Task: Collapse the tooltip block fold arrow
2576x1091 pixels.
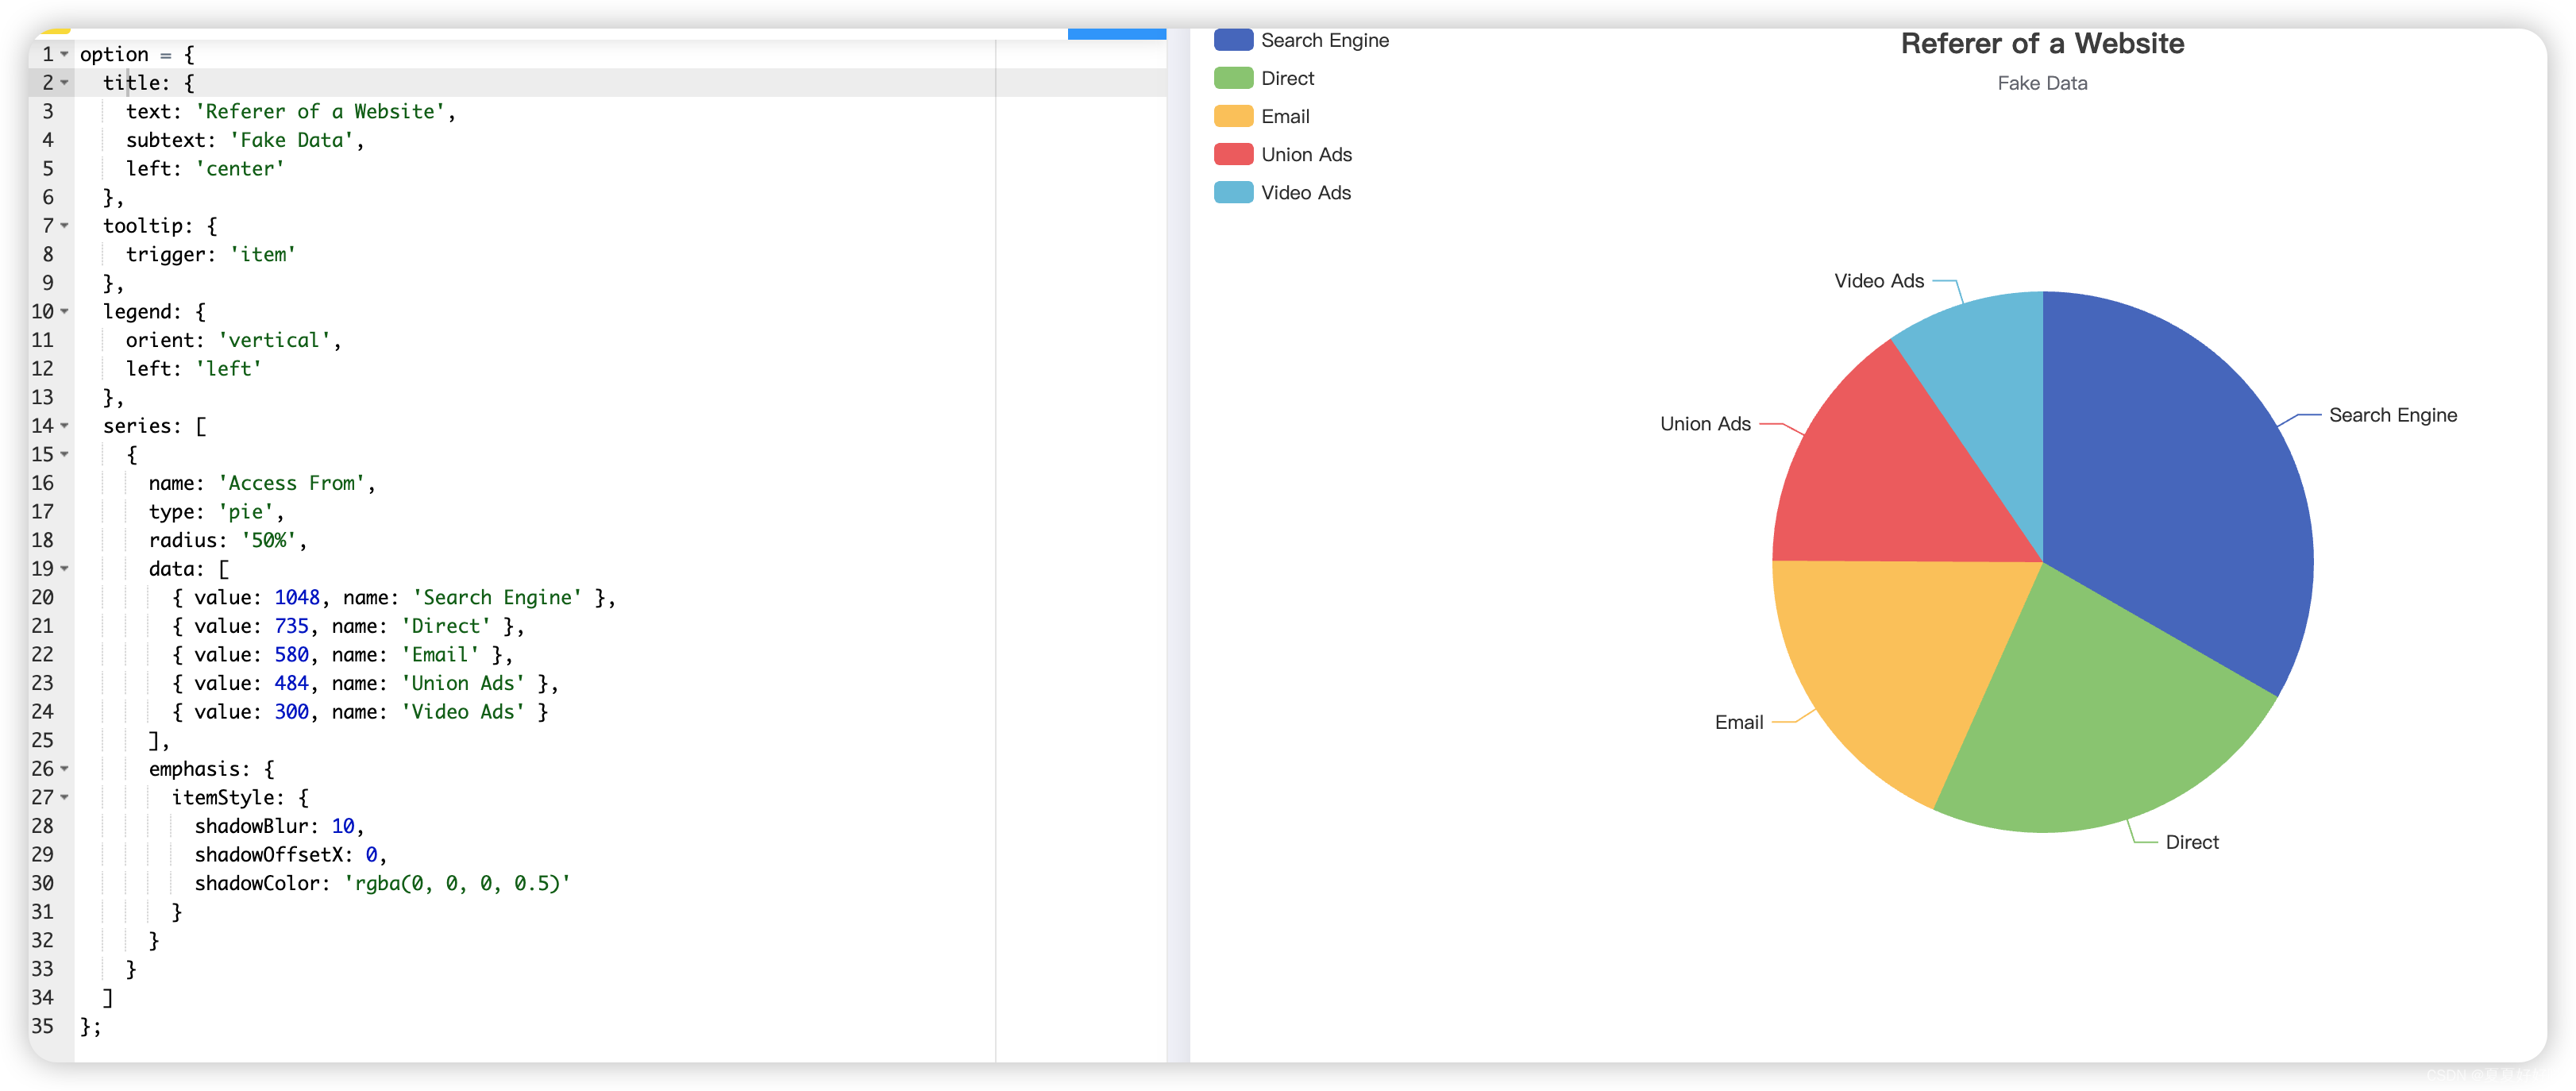Action: [65, 226]
